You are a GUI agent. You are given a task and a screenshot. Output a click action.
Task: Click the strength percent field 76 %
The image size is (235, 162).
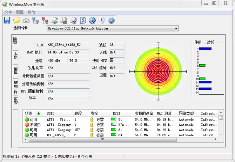(79, 60)
